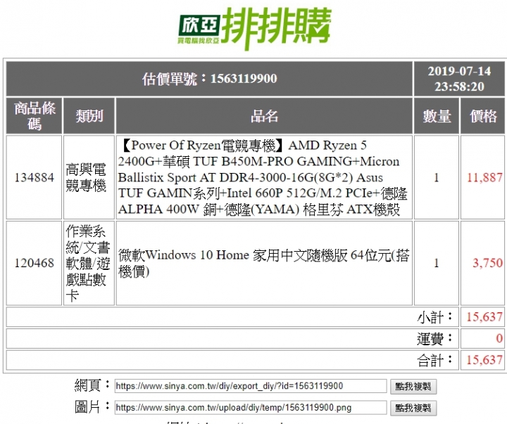Select product code 134884

pos(35,177)
